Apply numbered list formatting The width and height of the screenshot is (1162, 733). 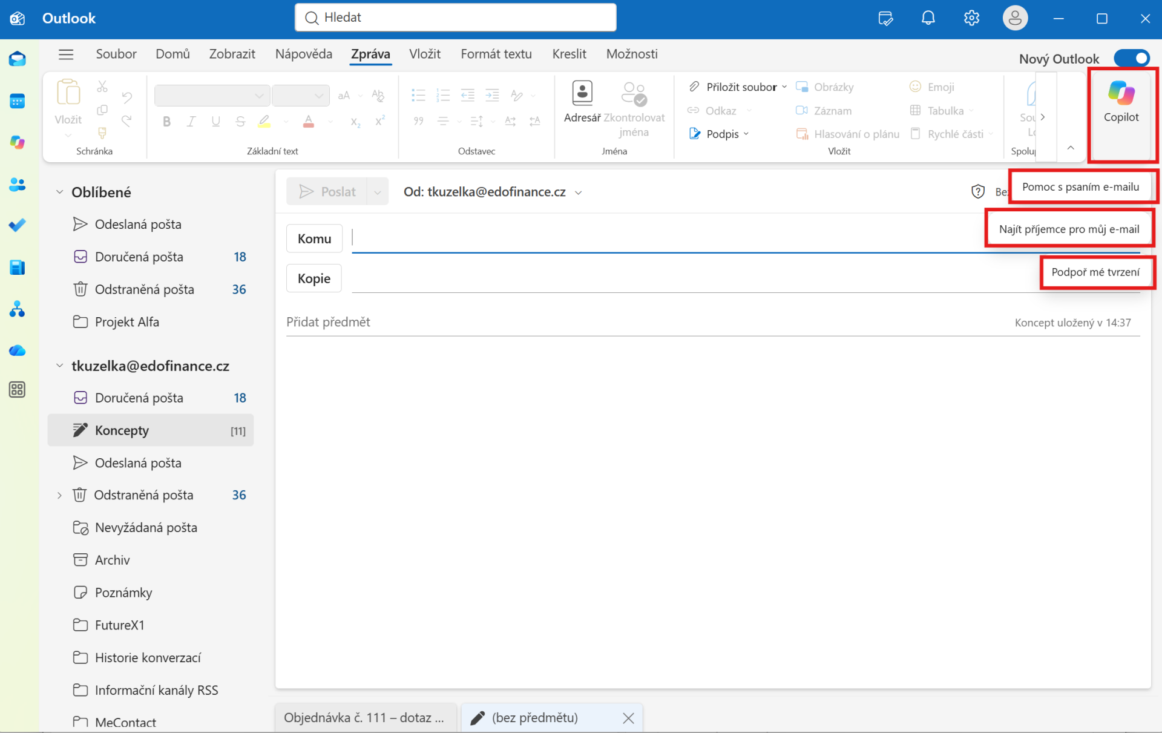pyautogui.click(x=443, y=95)
